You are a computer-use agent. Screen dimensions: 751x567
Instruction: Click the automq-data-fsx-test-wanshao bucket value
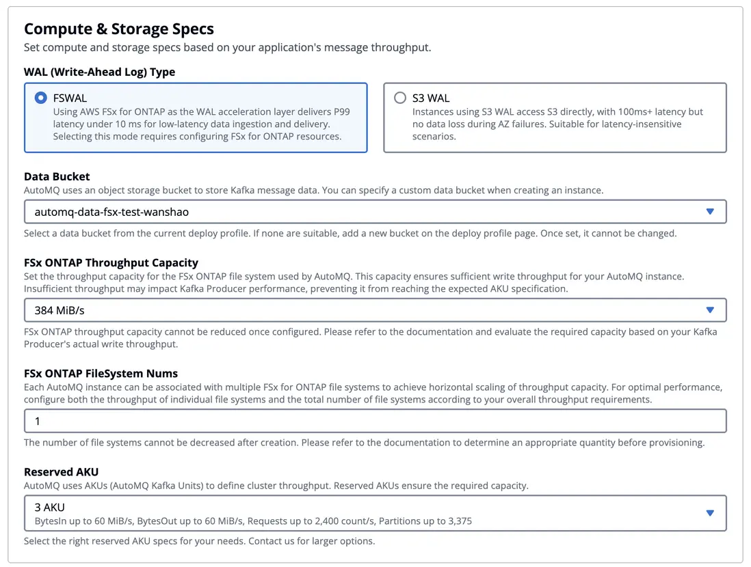[111, 212]
